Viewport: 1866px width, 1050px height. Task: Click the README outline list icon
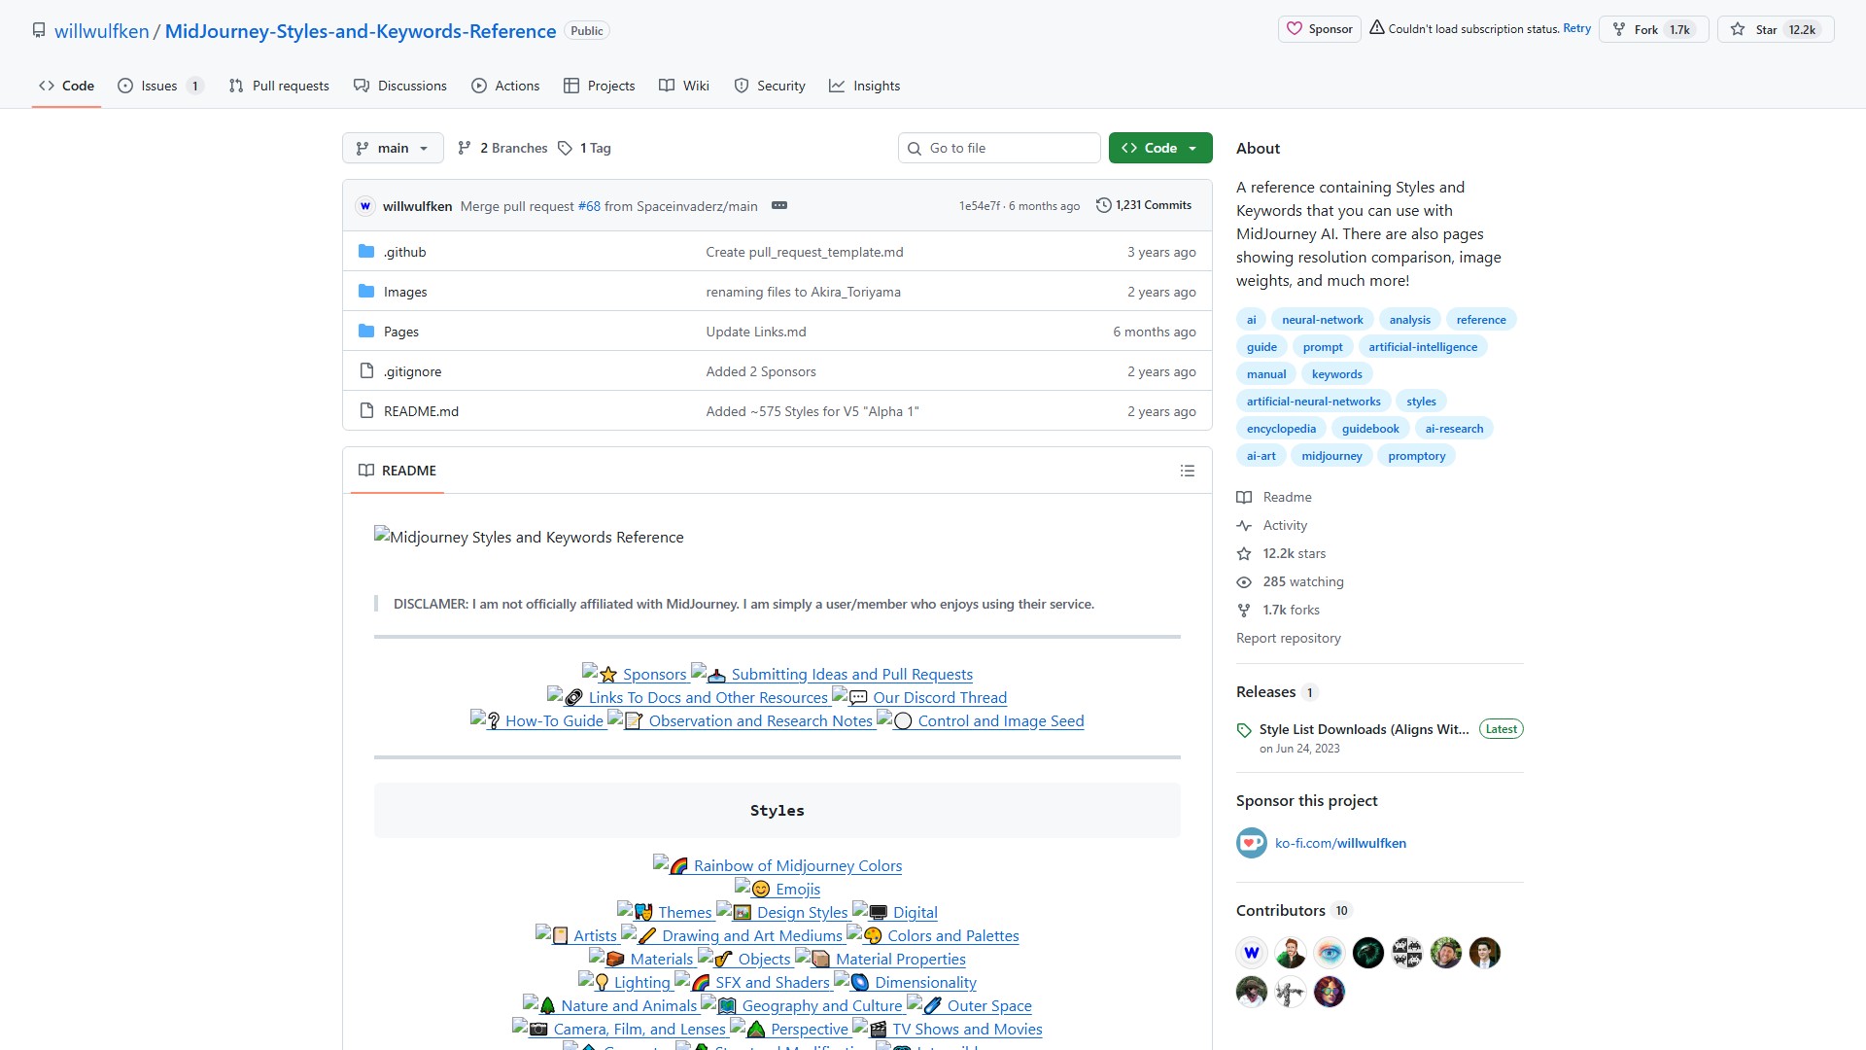pos(1187,471)
